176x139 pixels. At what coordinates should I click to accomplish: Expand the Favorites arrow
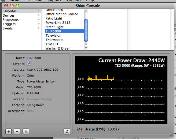(x=39, y=11)
